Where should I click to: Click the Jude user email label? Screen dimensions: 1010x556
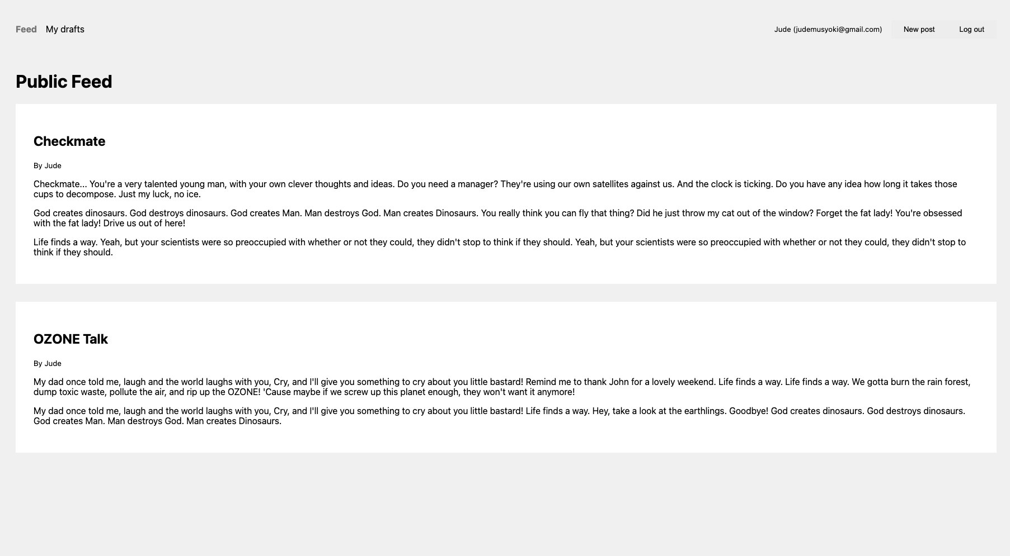828,30
